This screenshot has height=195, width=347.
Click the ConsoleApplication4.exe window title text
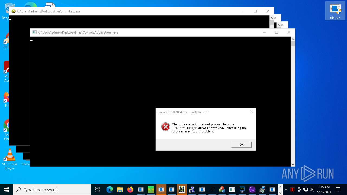click(x=78, y=32)
